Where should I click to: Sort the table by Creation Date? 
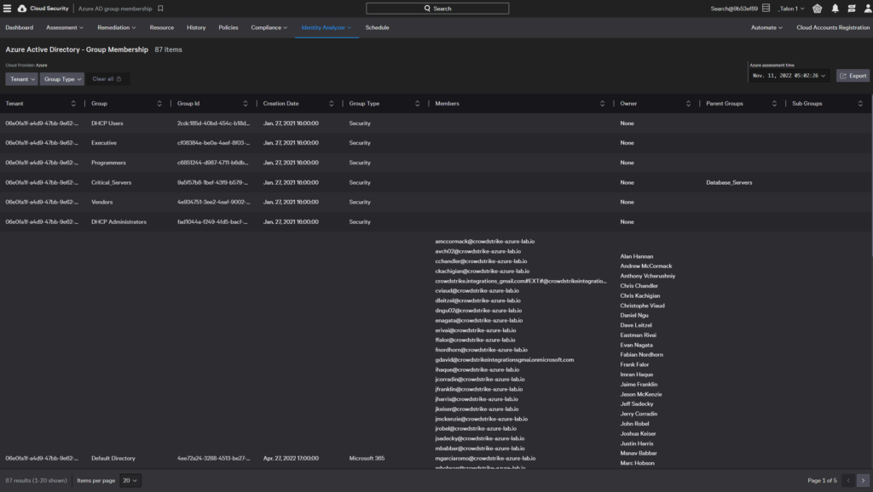[332, 103]
